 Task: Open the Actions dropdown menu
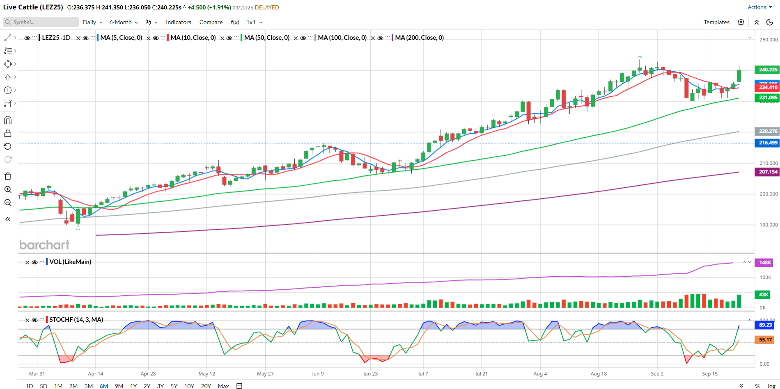click(x=759, y=7)
